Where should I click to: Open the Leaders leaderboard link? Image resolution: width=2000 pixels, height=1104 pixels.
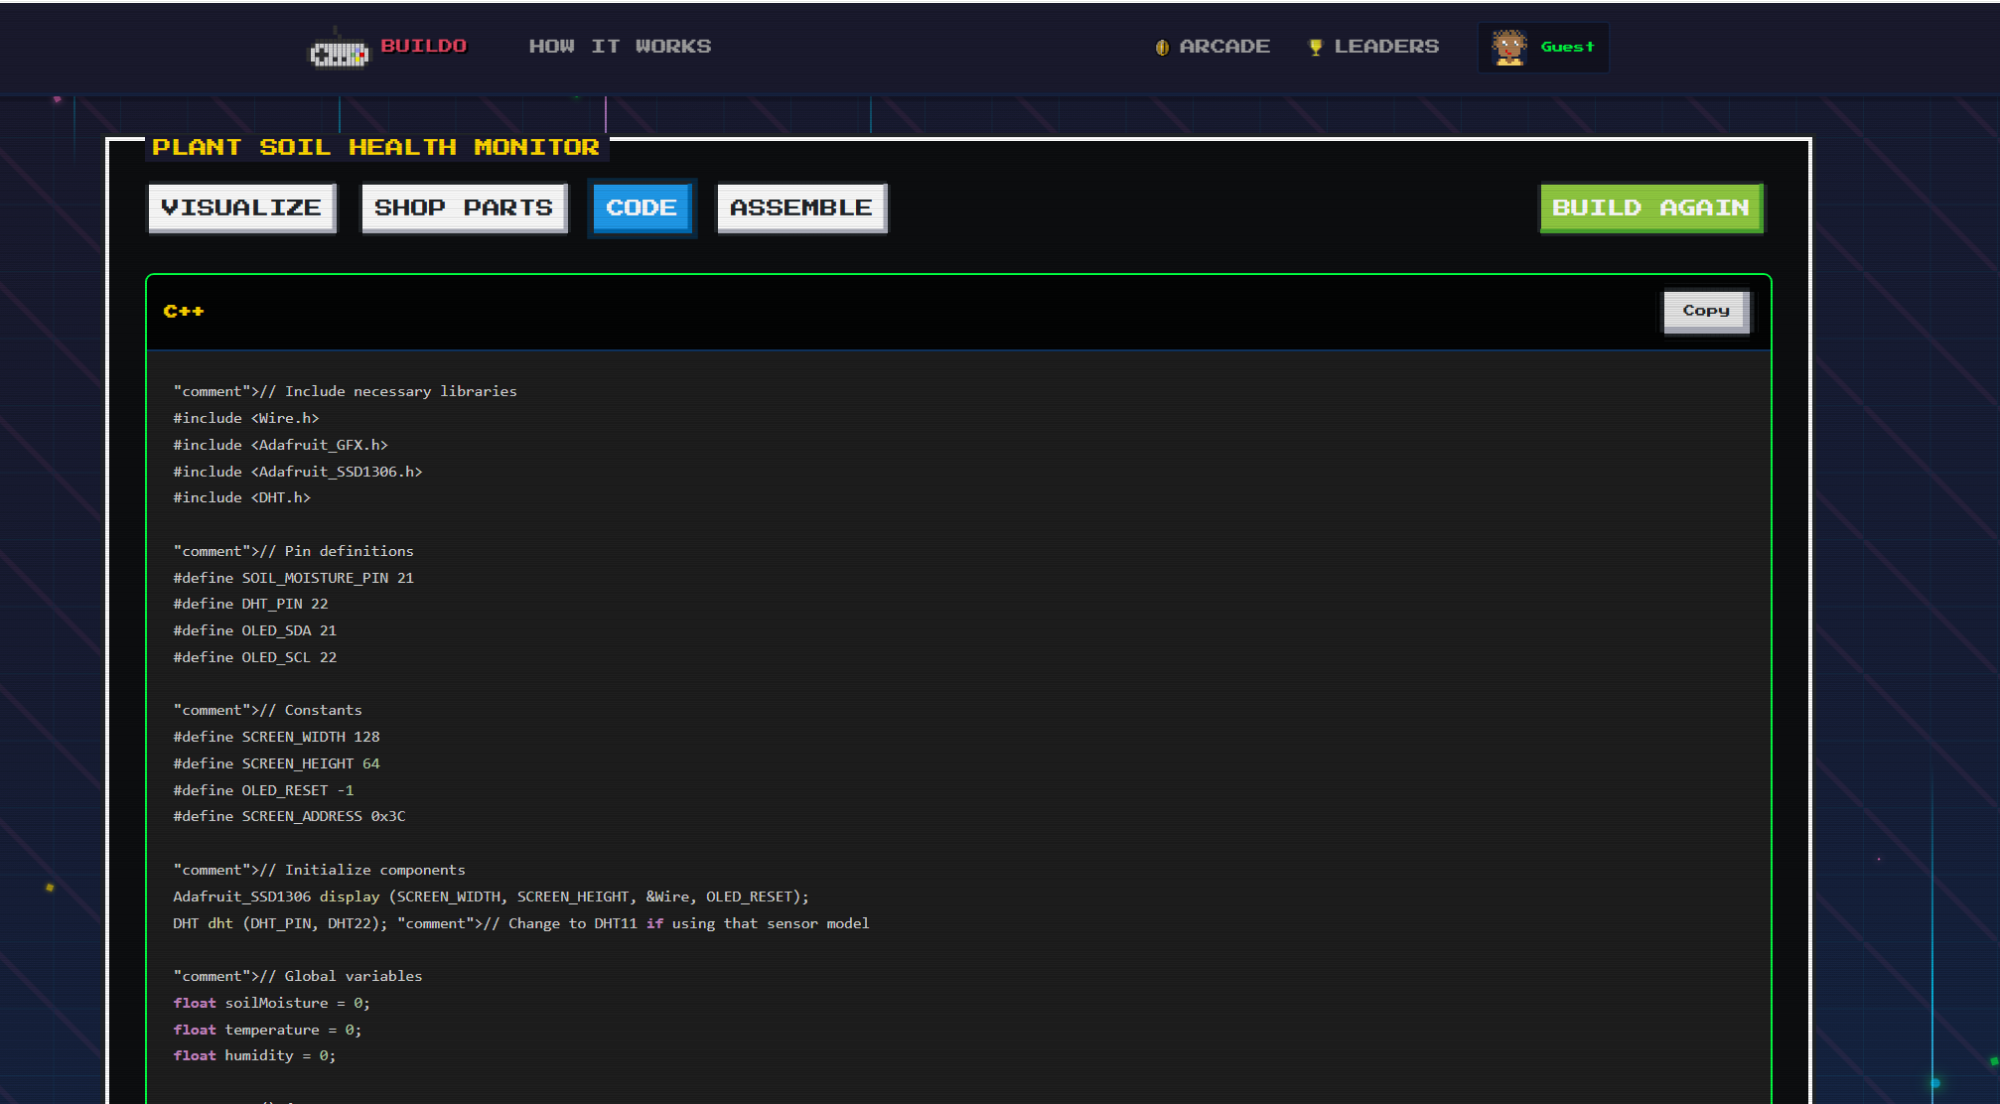(x=1385, y=47)
